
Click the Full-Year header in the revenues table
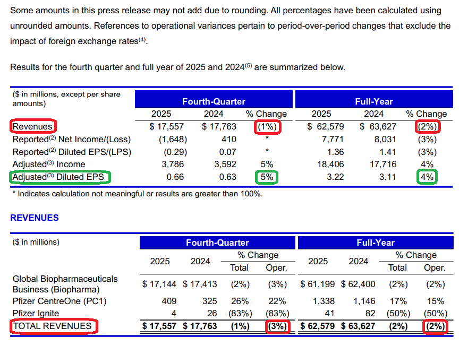(376, 243)
